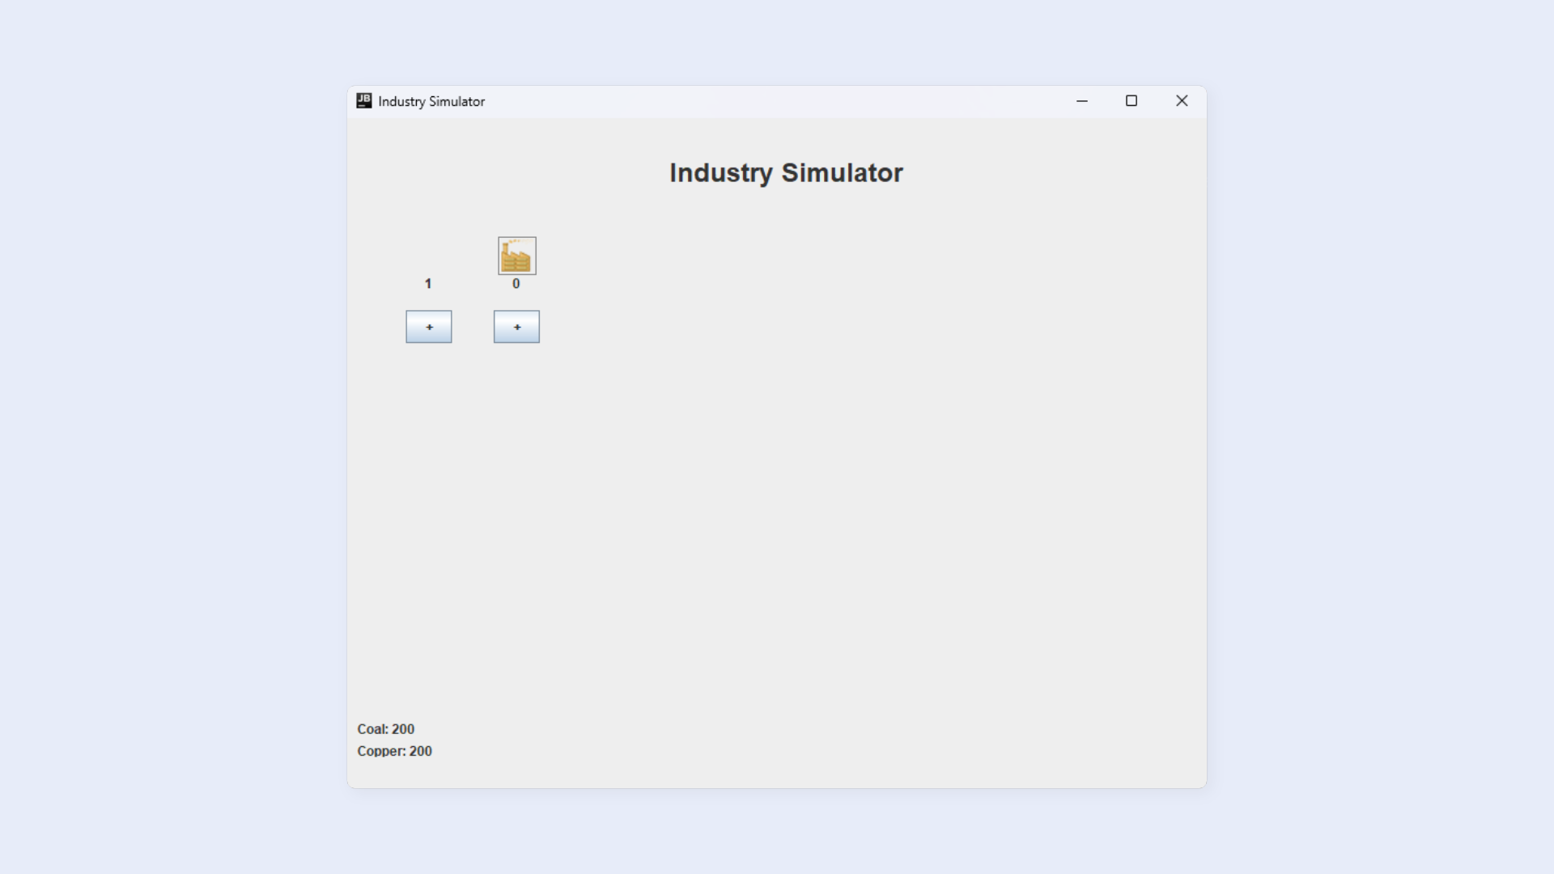
Task: Click the leftmost plus button
Action: tap(428, 326)
